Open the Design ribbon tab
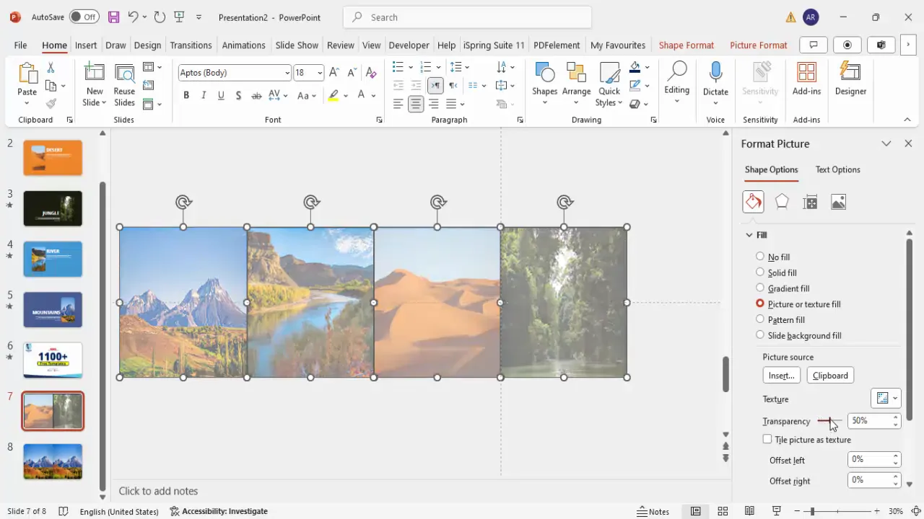The image size is (924, 519). (x=147, y=45)
